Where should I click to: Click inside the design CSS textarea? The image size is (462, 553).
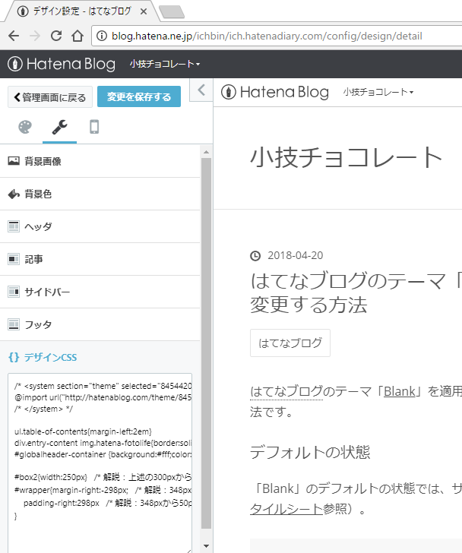click(x=100, y=463)
